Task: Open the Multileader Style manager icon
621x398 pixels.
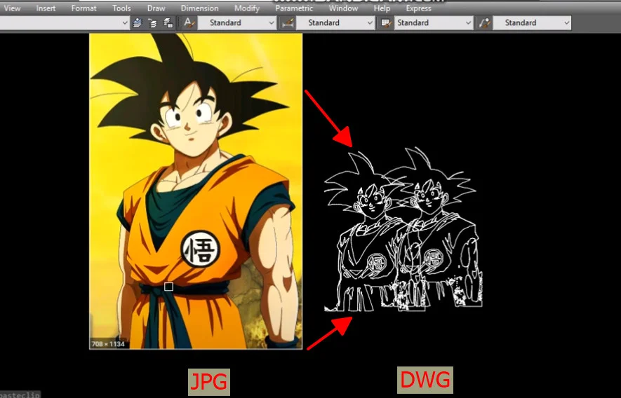Action: [484, 23]
